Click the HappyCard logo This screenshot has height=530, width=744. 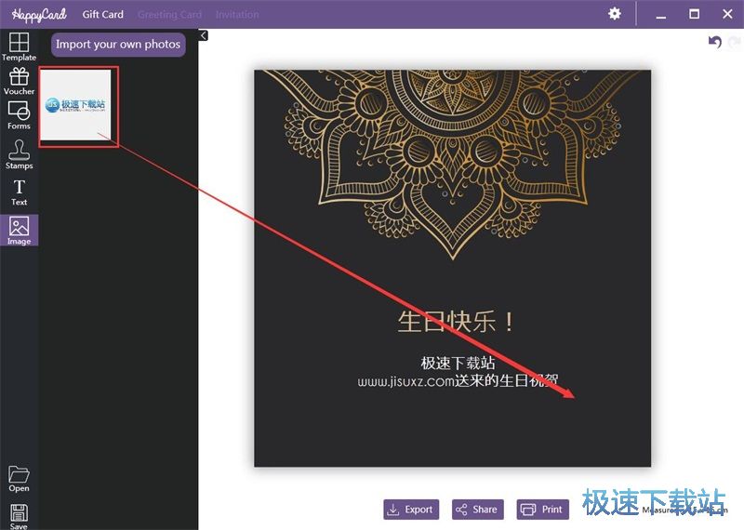click(39, 14)
